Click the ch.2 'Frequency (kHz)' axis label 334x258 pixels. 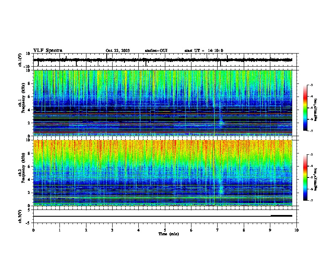23,168
